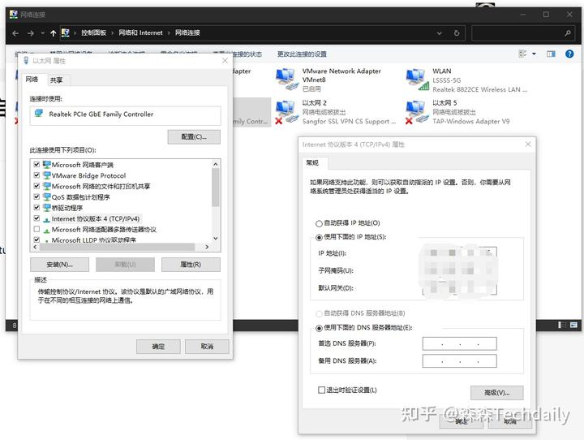Switch to details view in status bar
Image resolution: width=584 pixels, height=440 pixels.
[x=561, y=326]
